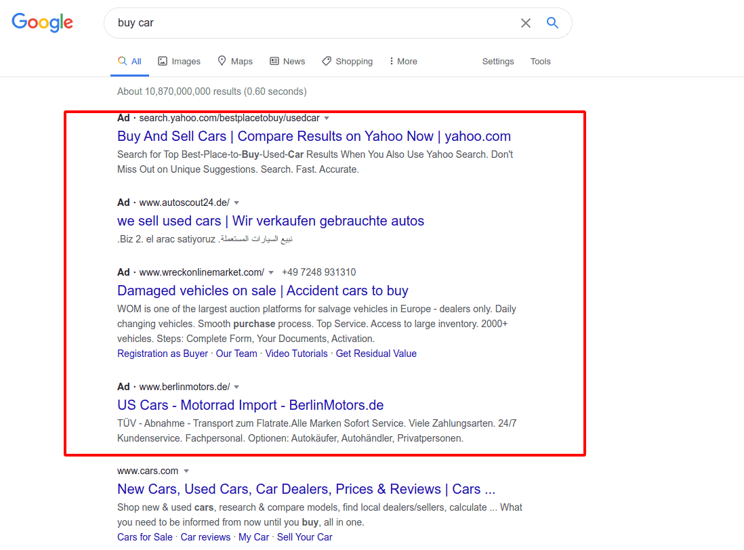This screenshot has height=550, width=744.
Task: Go to the News tab
Action: 287,61
